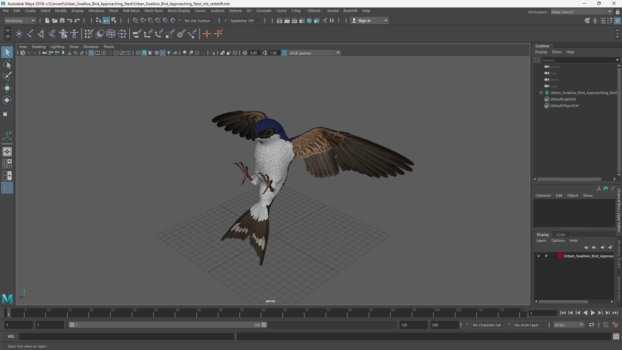
Task: Toggle film gate in viewport toolbar
Action: [98, 53]
